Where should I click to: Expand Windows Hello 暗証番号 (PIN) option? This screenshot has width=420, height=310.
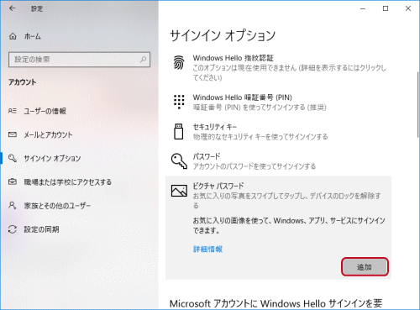coord(278,102)
